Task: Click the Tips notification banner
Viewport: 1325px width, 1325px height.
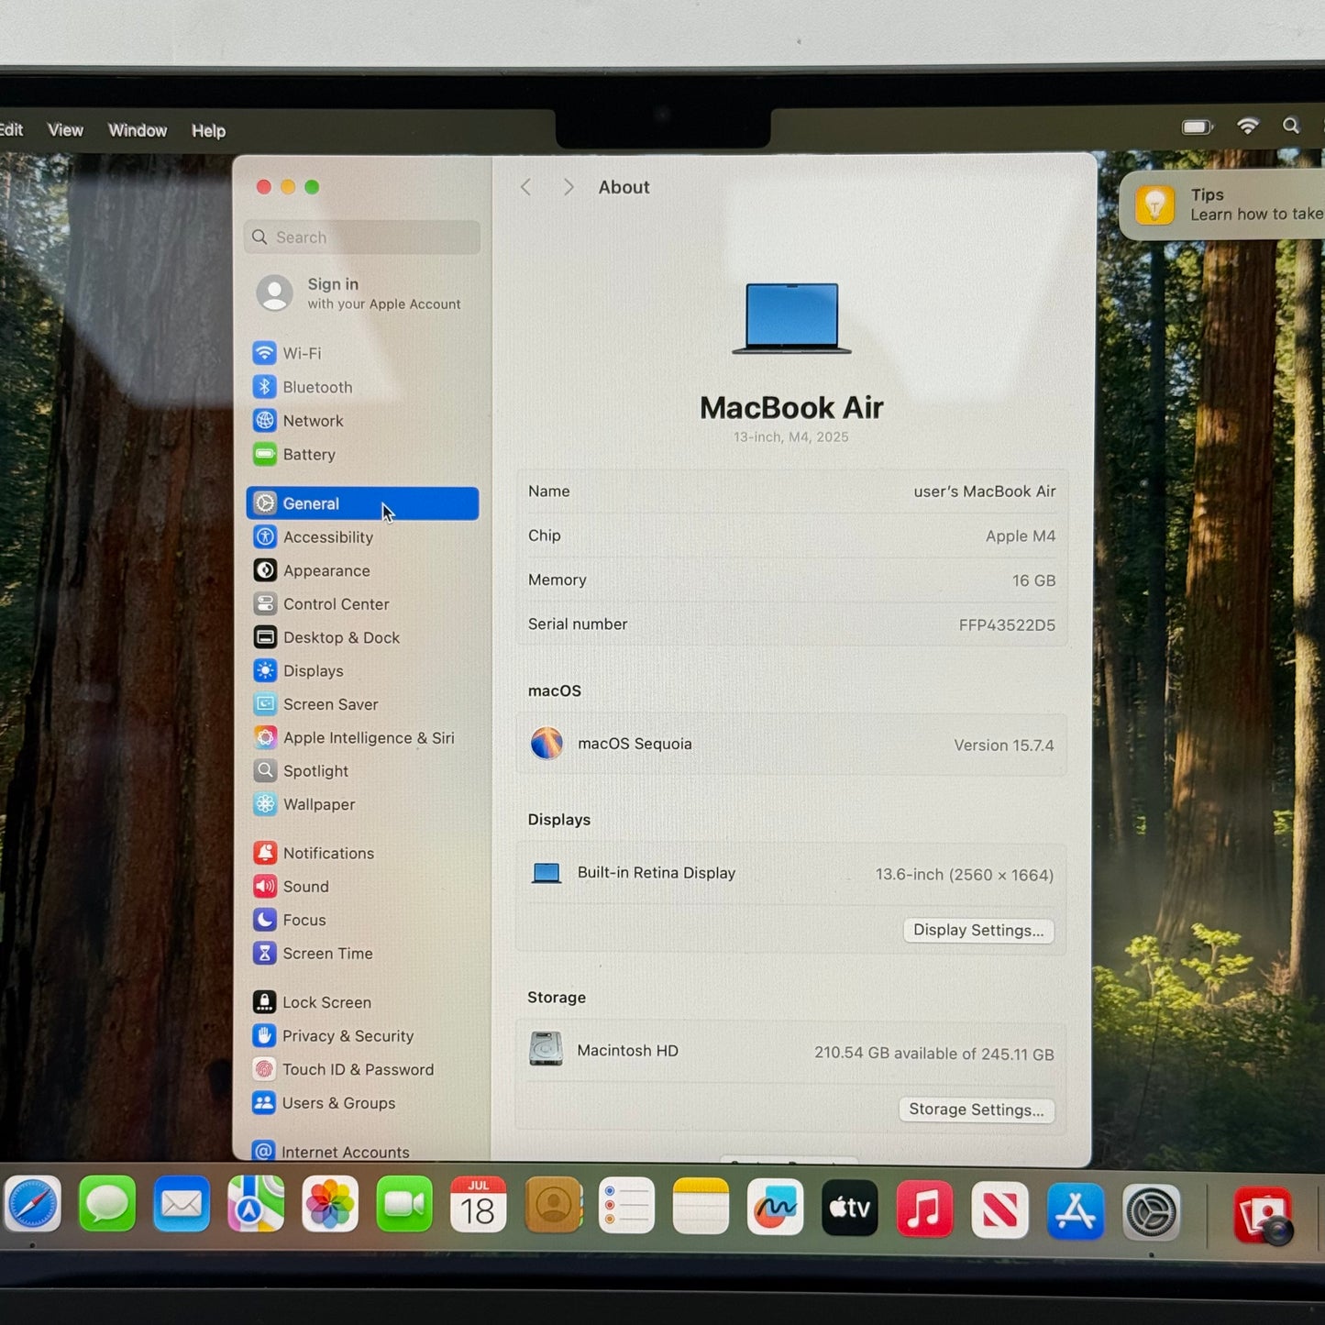Action: tap(1223, 204)
